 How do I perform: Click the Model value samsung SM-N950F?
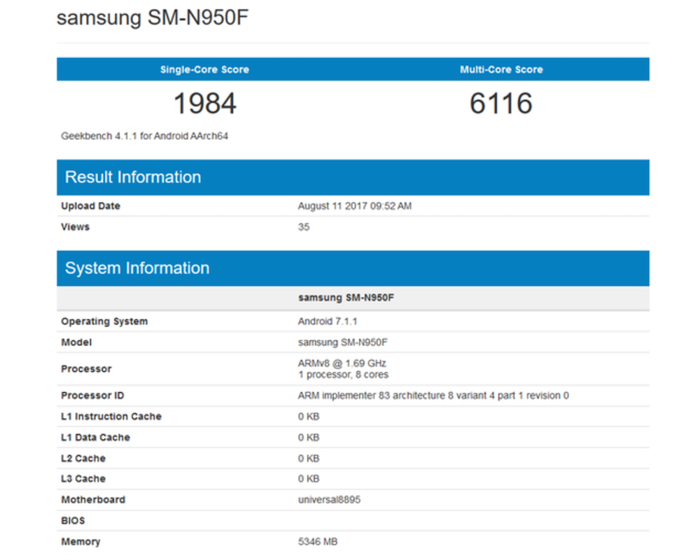[x=343, y=343]
